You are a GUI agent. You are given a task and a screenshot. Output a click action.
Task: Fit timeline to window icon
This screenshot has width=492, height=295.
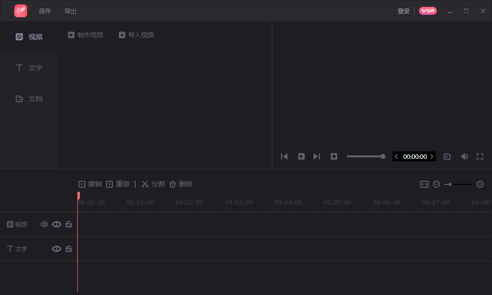click(424, 184)
